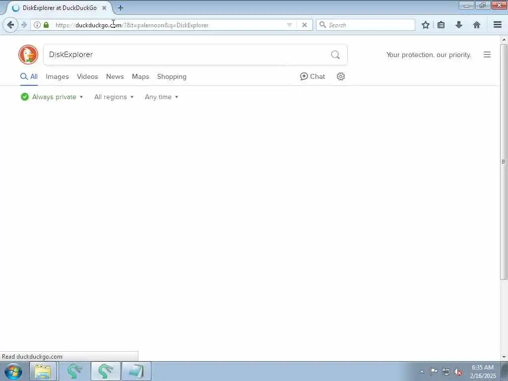508x381 pixels.
Task: Open the URL history dropdown arrow
Action: pyautogui.click(x=289, y=25)
